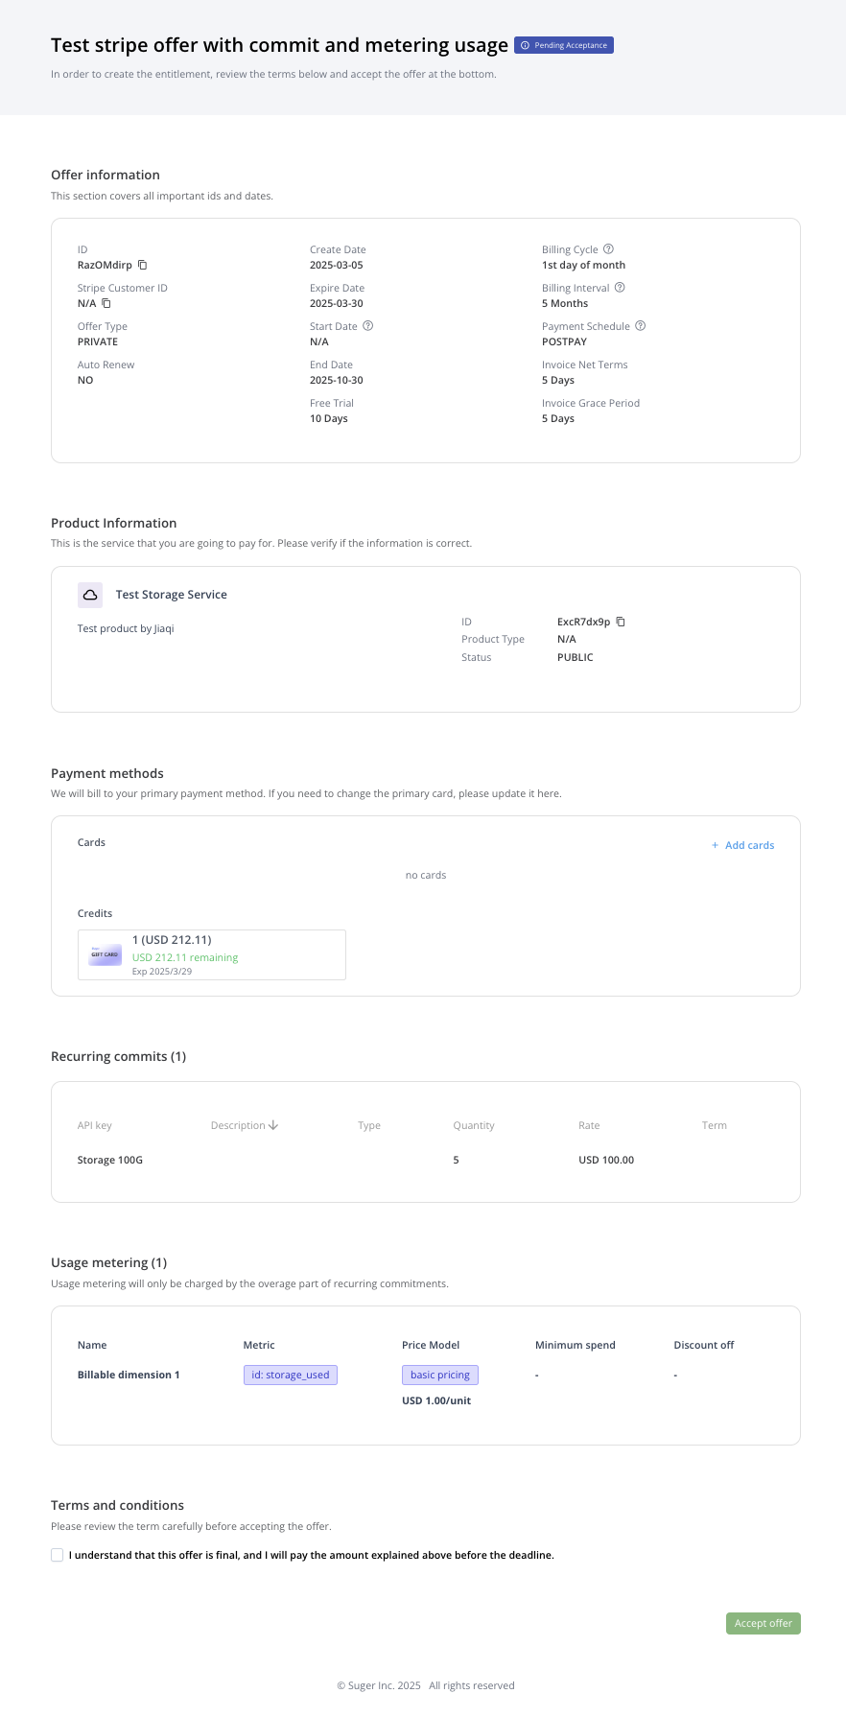Viewport: 846px width, 1717px height.
Task: Copy the product ID ExcR7dx9p
Action: (x=621, y=622)
